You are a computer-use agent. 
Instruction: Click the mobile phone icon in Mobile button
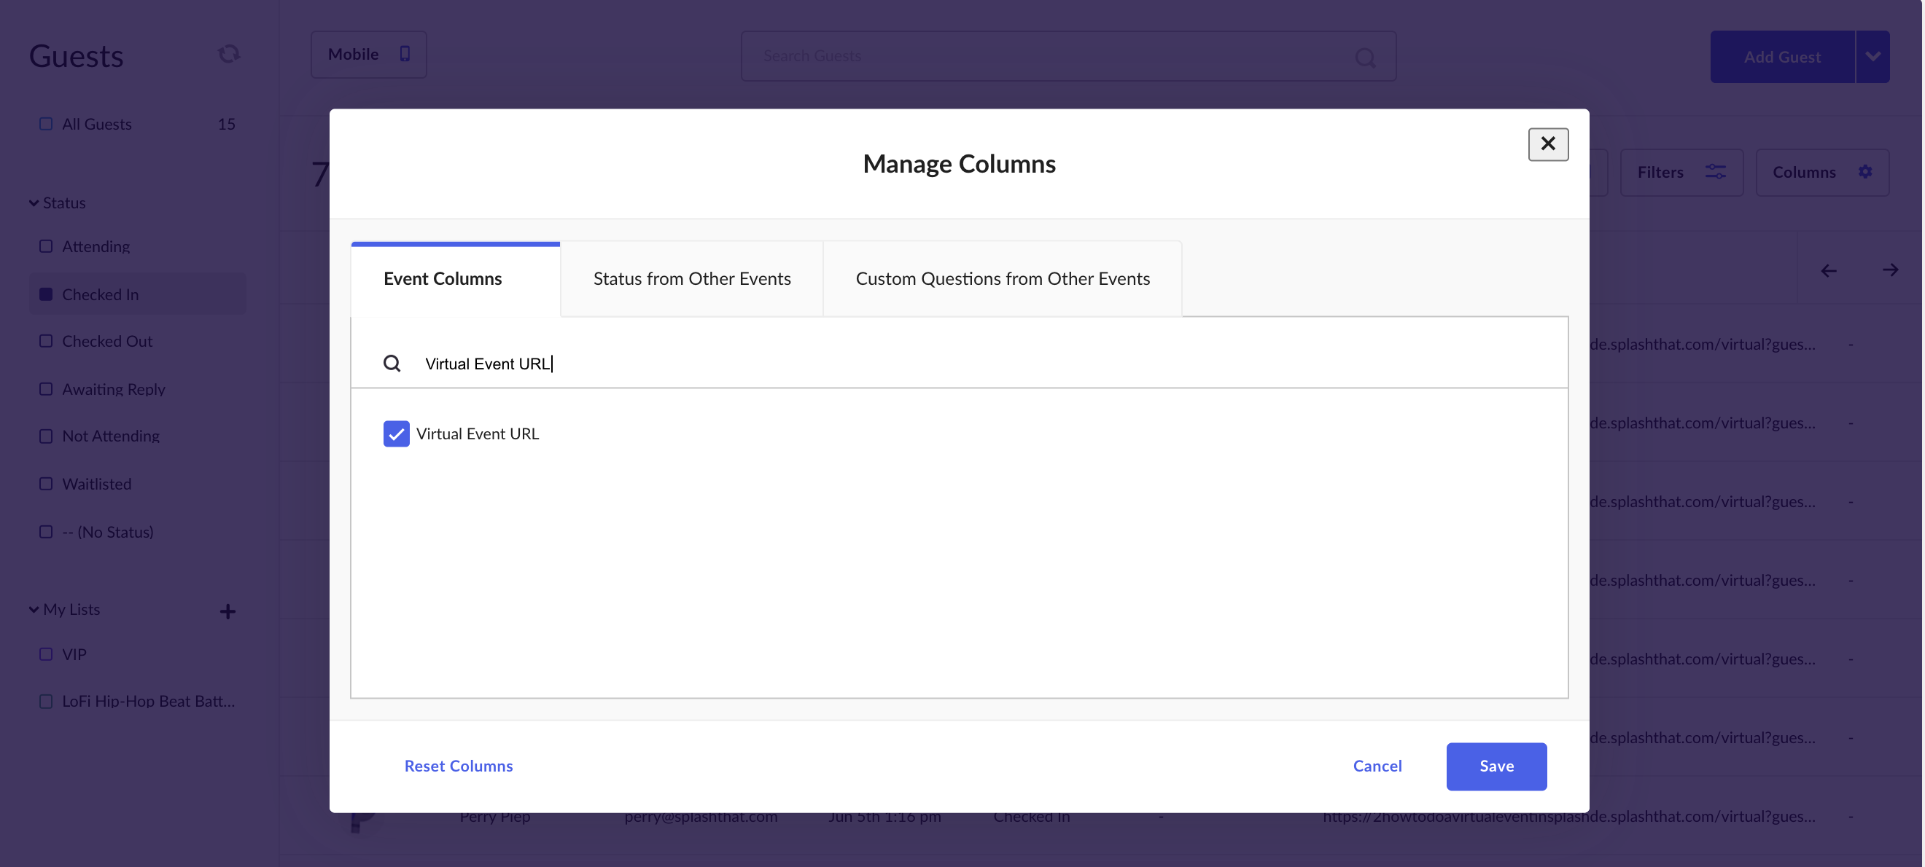[x=404, y=54]
